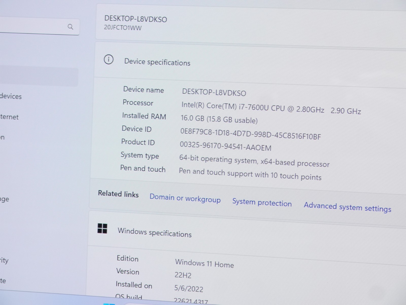Click the "Product ID" label
This screenshot has height=305, width=406.
pos(138,142)
